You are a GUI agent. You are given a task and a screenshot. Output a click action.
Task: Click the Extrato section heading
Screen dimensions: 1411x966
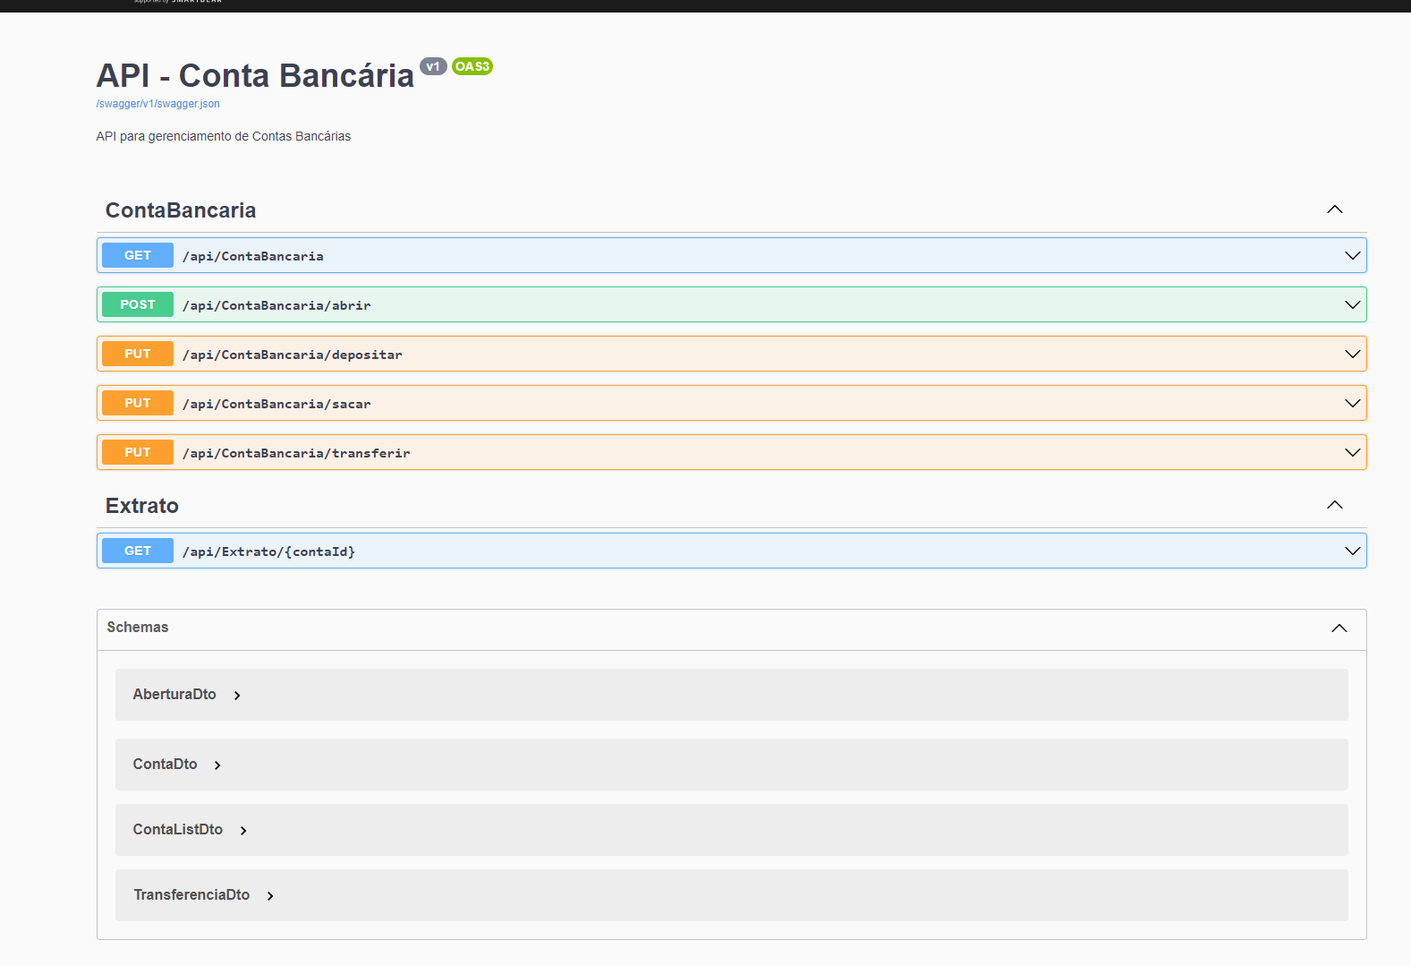pyautogui.click(x=142, y=506)
